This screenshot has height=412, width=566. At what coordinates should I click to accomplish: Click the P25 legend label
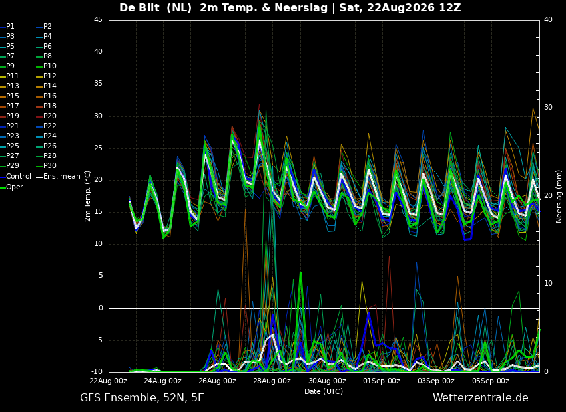[12, 146]
